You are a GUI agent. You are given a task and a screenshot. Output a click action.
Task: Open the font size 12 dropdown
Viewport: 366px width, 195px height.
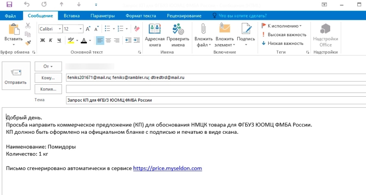[x=81, y=29]
